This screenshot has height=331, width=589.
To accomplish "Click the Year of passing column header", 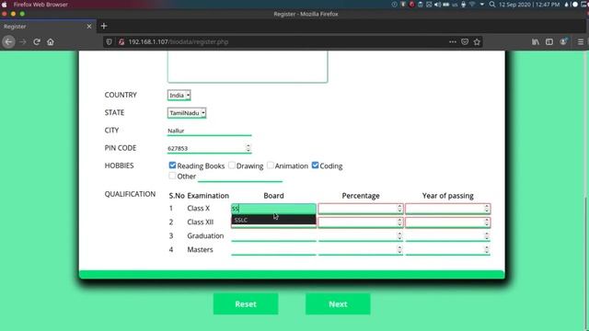I will coord(448,196).
